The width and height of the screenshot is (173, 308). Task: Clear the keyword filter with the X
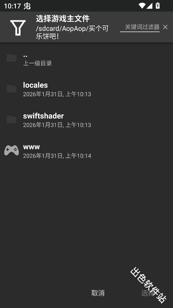[165, 27]
